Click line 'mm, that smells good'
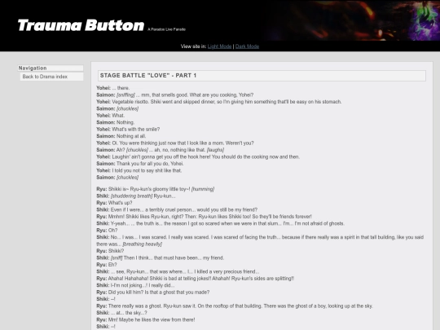 [175, 95]
